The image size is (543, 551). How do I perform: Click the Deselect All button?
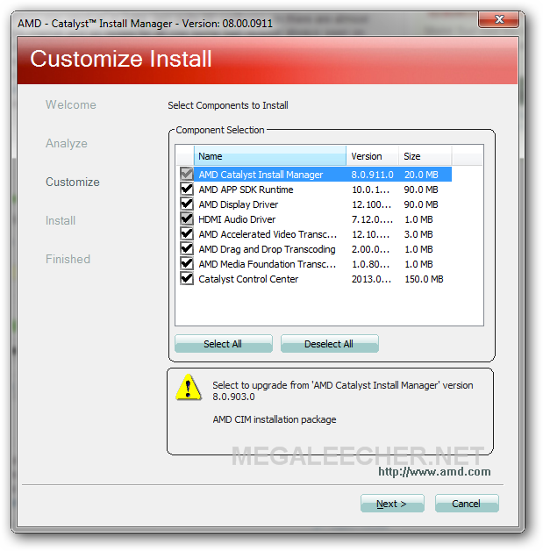330,344
